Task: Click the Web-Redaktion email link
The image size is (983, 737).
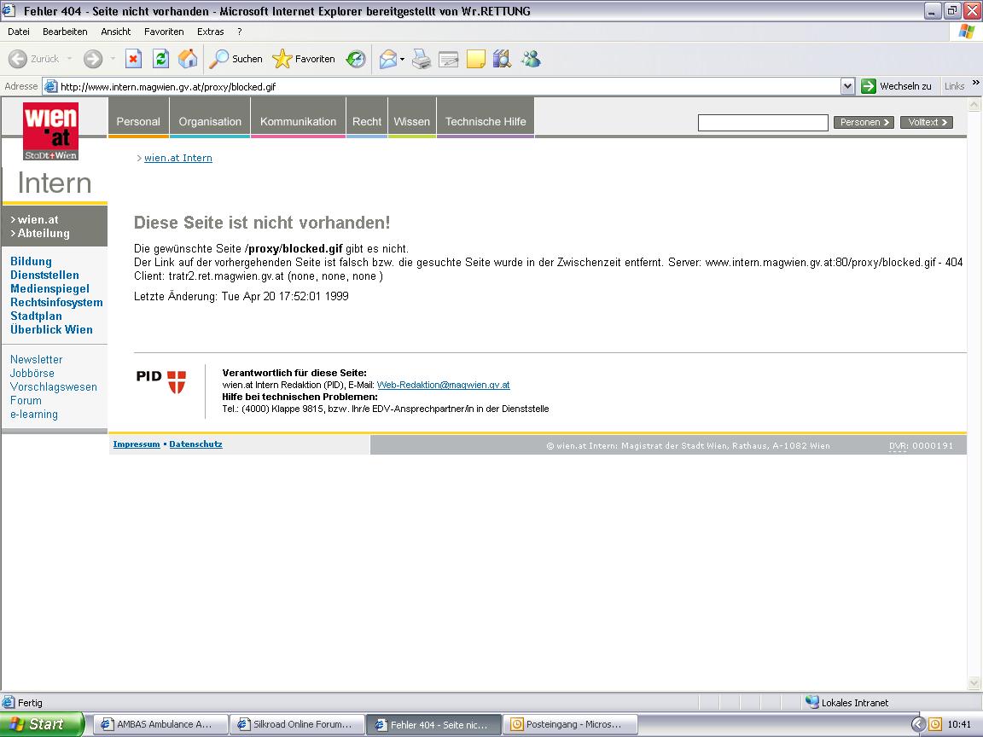Action: point(443,385)
